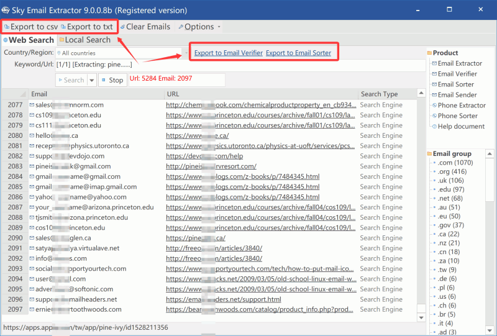
Task: Click the Keyword/Url input field
Action: point(240,65)
